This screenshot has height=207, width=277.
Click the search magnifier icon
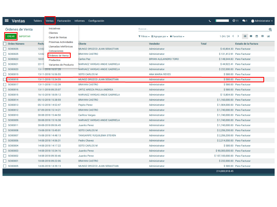pyautogui.click(x=270, y=29)
